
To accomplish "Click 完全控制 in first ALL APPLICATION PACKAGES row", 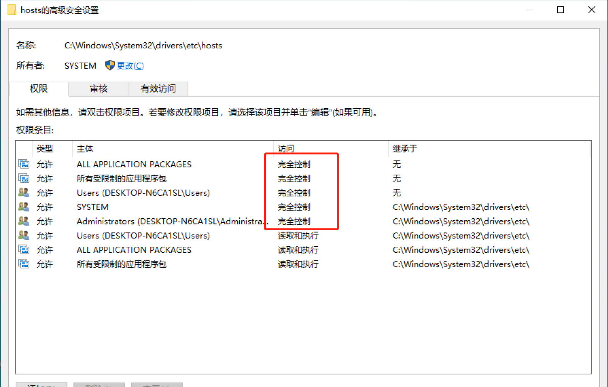I will tap(294, 164).
